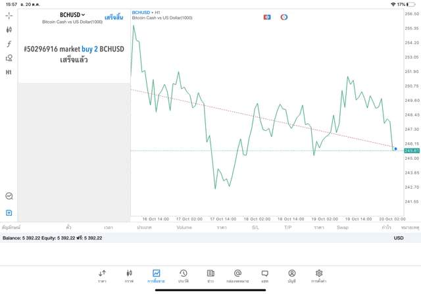Open the ประวัติ history tab

click(x=184, y=276)
